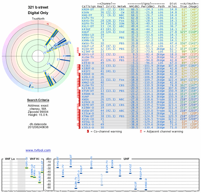The width and height of the screenshot is (201, 193).
Task: Select K33EJ callsign in the table
Action: (x=86, y=66)
